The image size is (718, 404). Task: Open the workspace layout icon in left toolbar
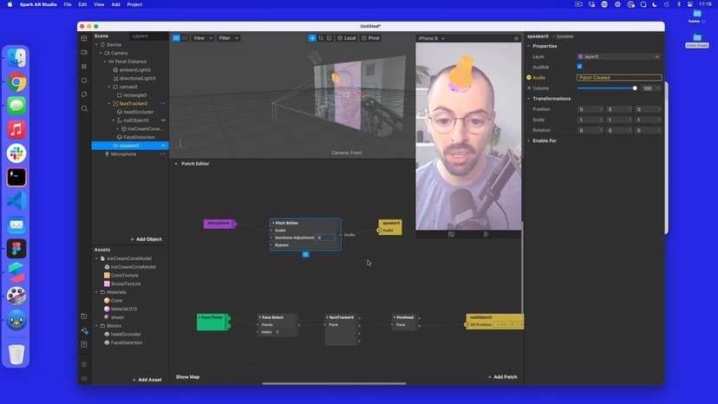pyautogui.click(x=84, y=38)
